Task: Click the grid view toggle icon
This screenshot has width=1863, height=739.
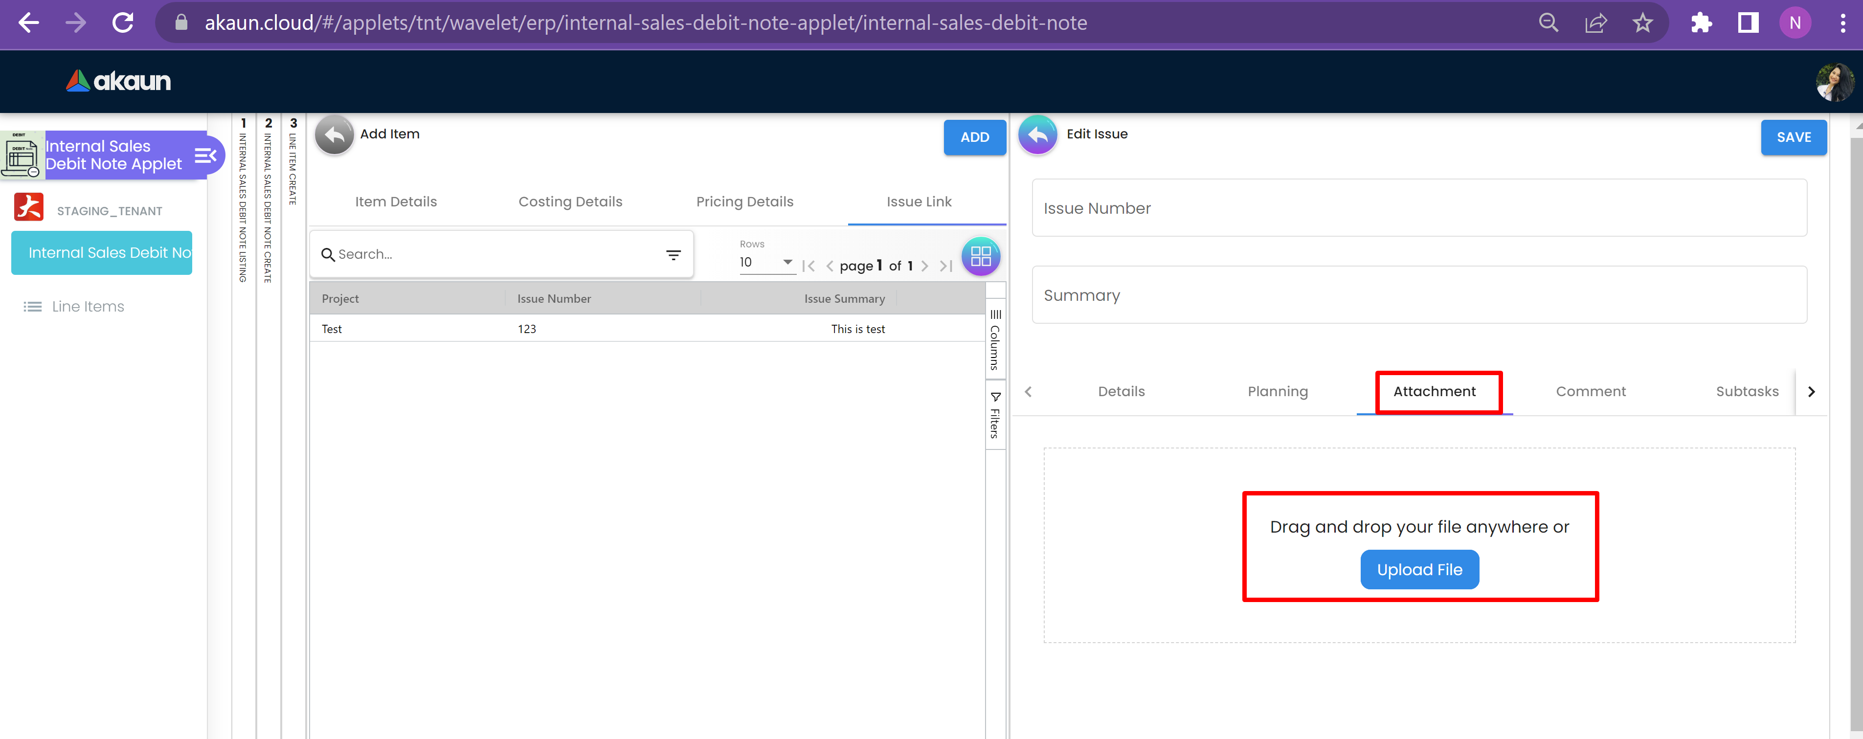Action: pyautogui.click(x=980, y=256)
